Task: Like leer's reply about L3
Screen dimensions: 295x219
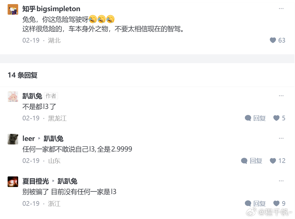Action: tap(273, 161)
